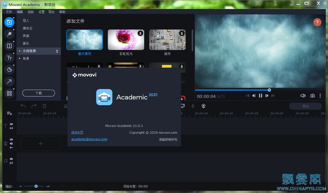Open the preview three-dot options menu
328x193 pixels.
point(320,96)
